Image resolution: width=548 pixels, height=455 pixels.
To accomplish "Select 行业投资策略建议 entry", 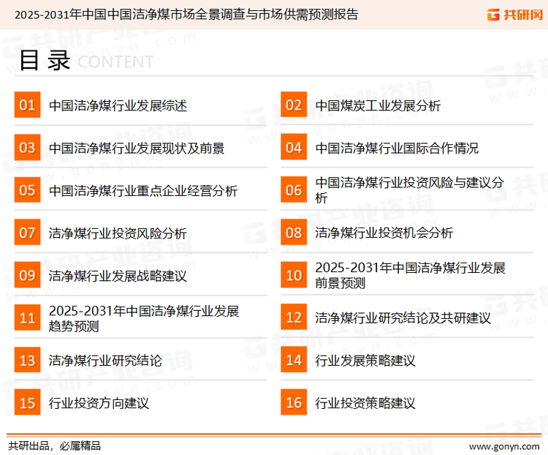I will point(365,403).
